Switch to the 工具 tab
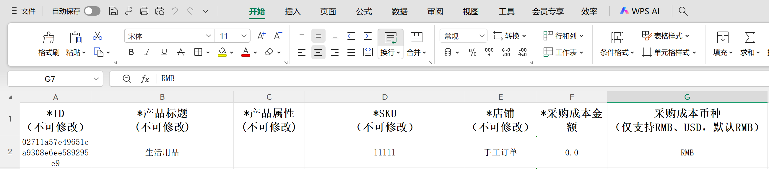Image resolution: width=769 pixels, height=169 pixels. tap(506, 11)
